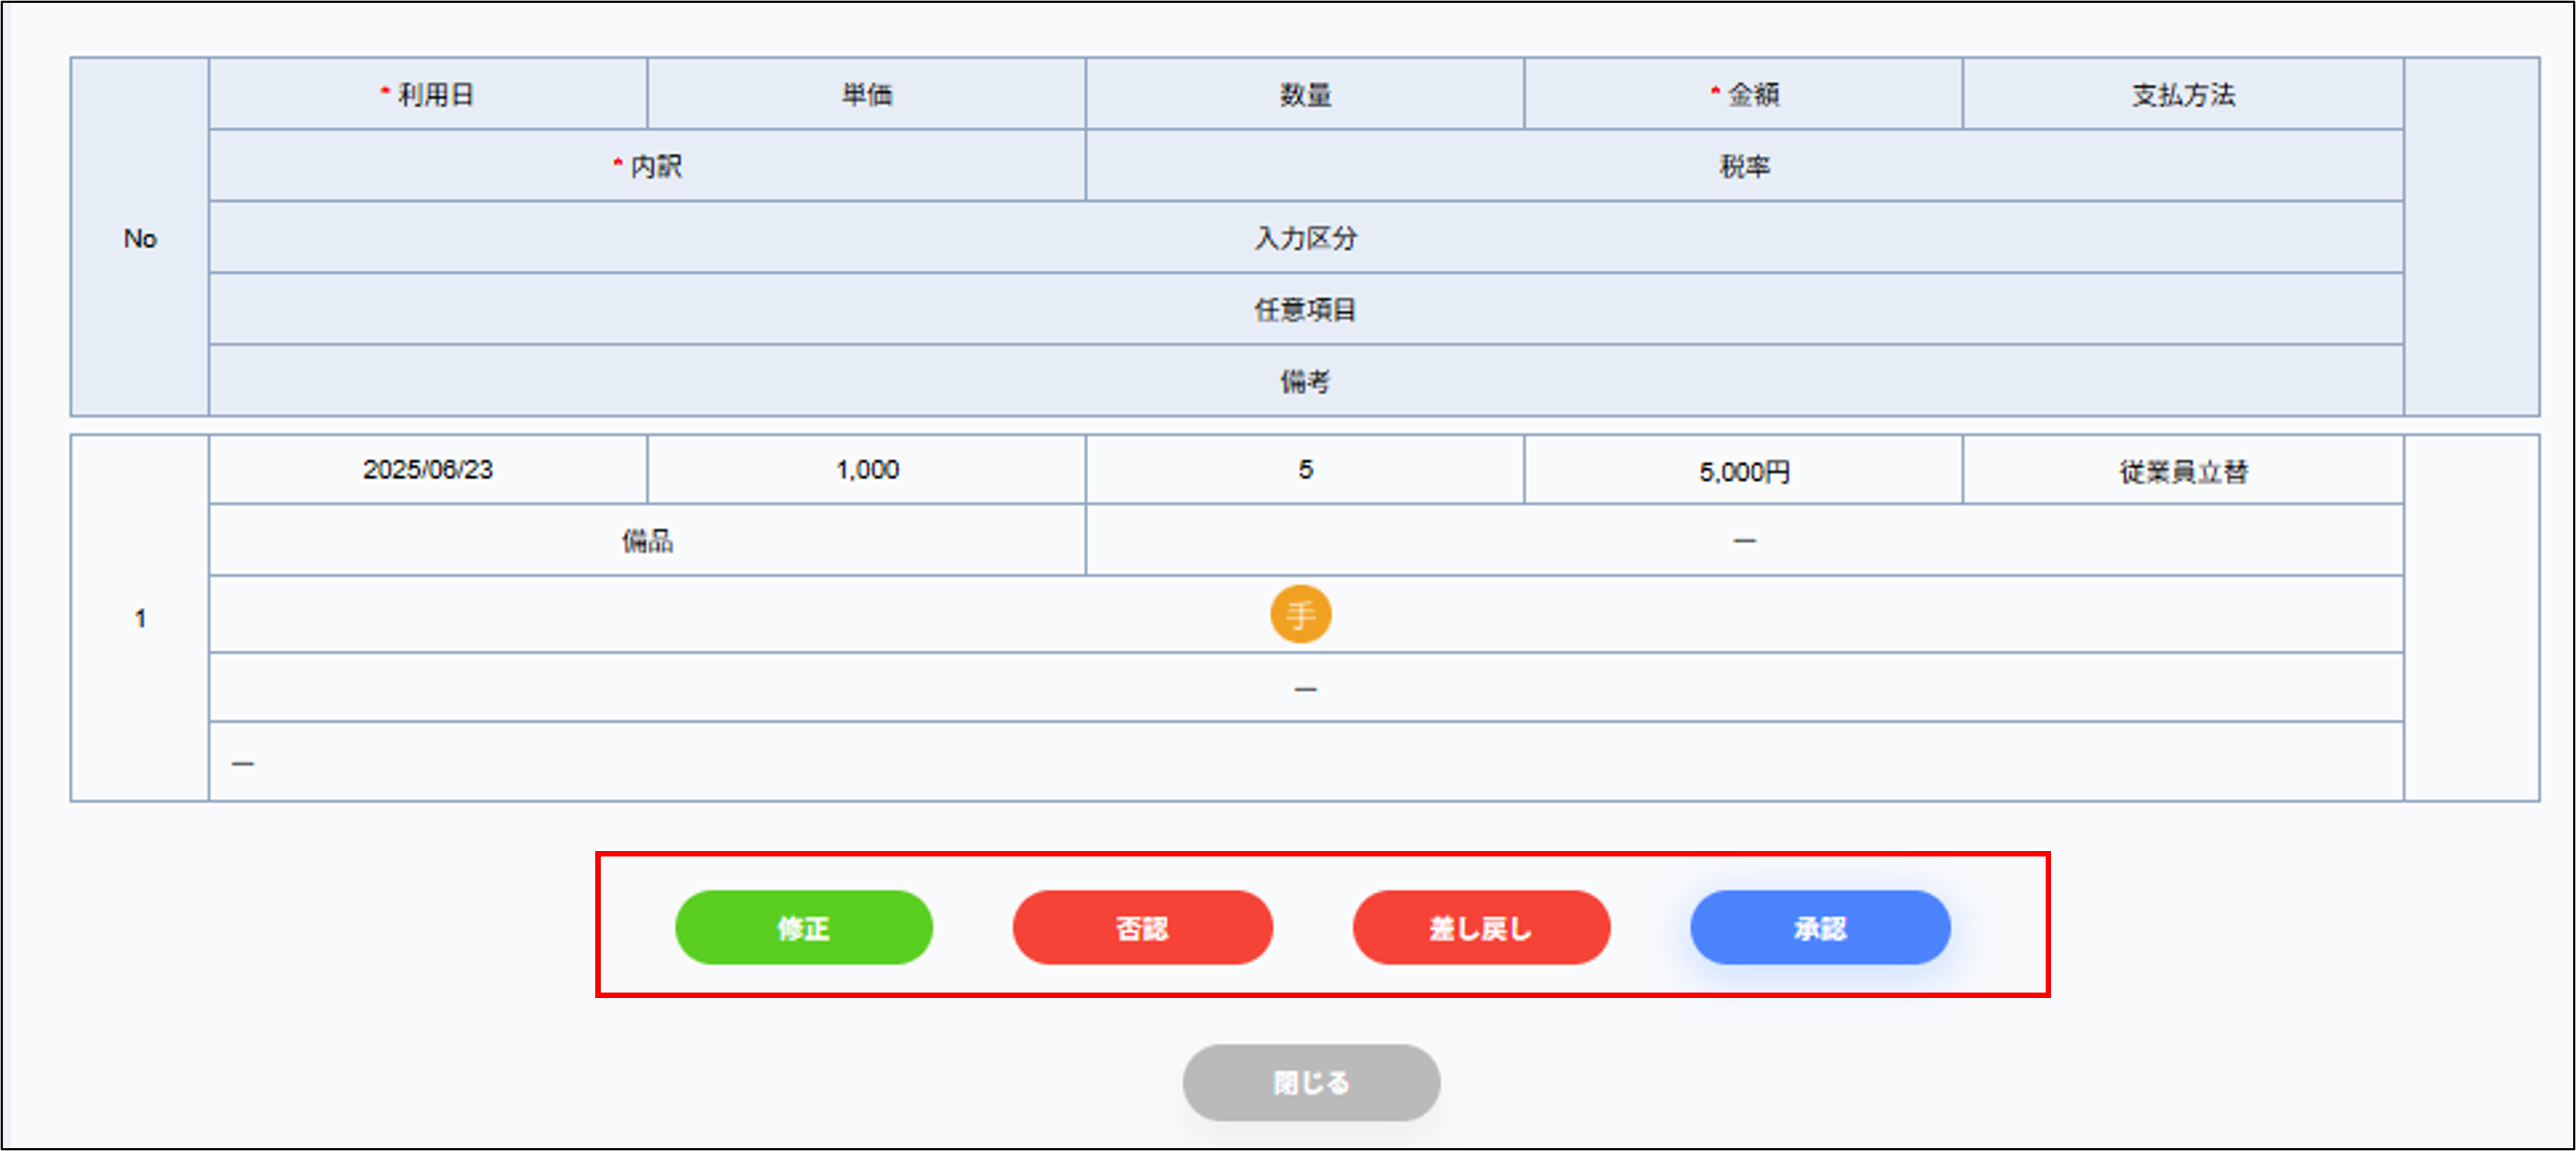Click the 備考 header cell
This screenshot has width=2576, height=1151.
click(x=1306, y=381)
